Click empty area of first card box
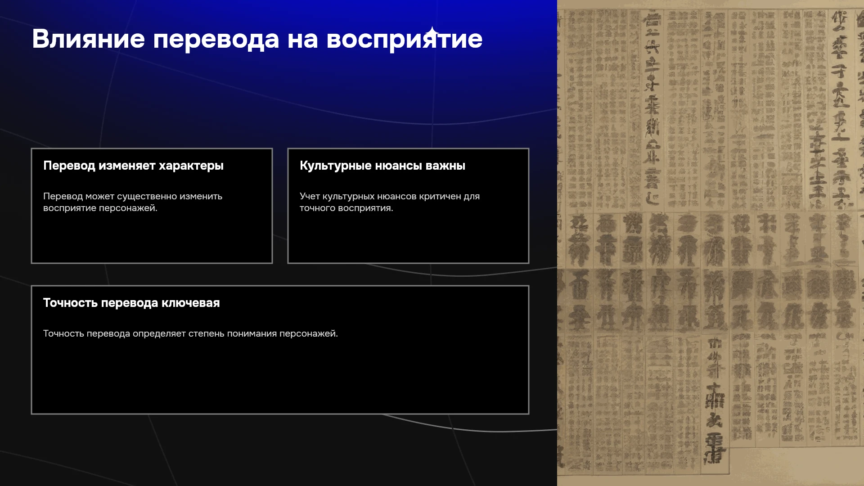The image size is (864, 486). [152, 238]
